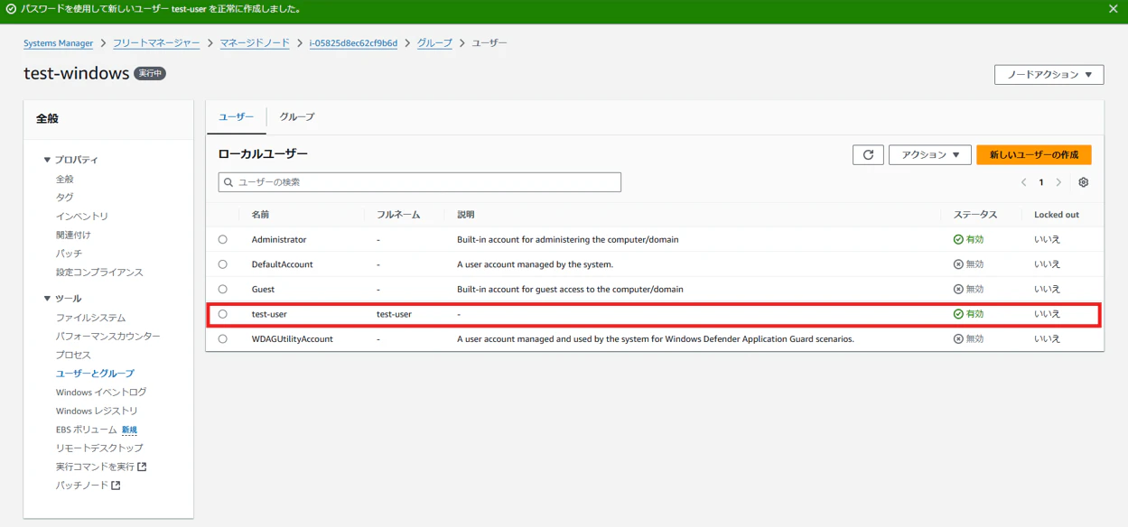Focus the ユーザーの検索 search field
The width and height of the screenshot is (1128, 527).
point(419,182)
